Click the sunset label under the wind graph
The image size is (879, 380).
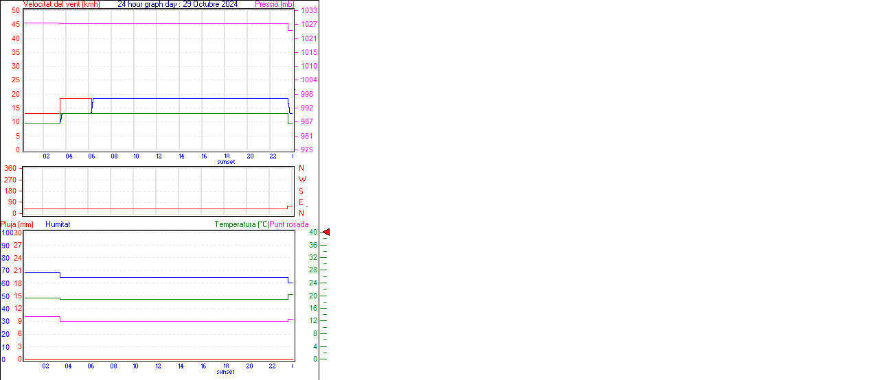pos(225,163)
